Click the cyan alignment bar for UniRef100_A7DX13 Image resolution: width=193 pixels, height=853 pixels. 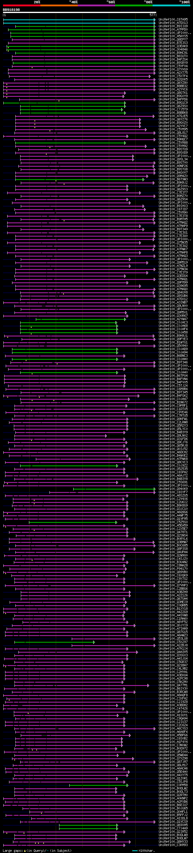click(x=79, y=23)
